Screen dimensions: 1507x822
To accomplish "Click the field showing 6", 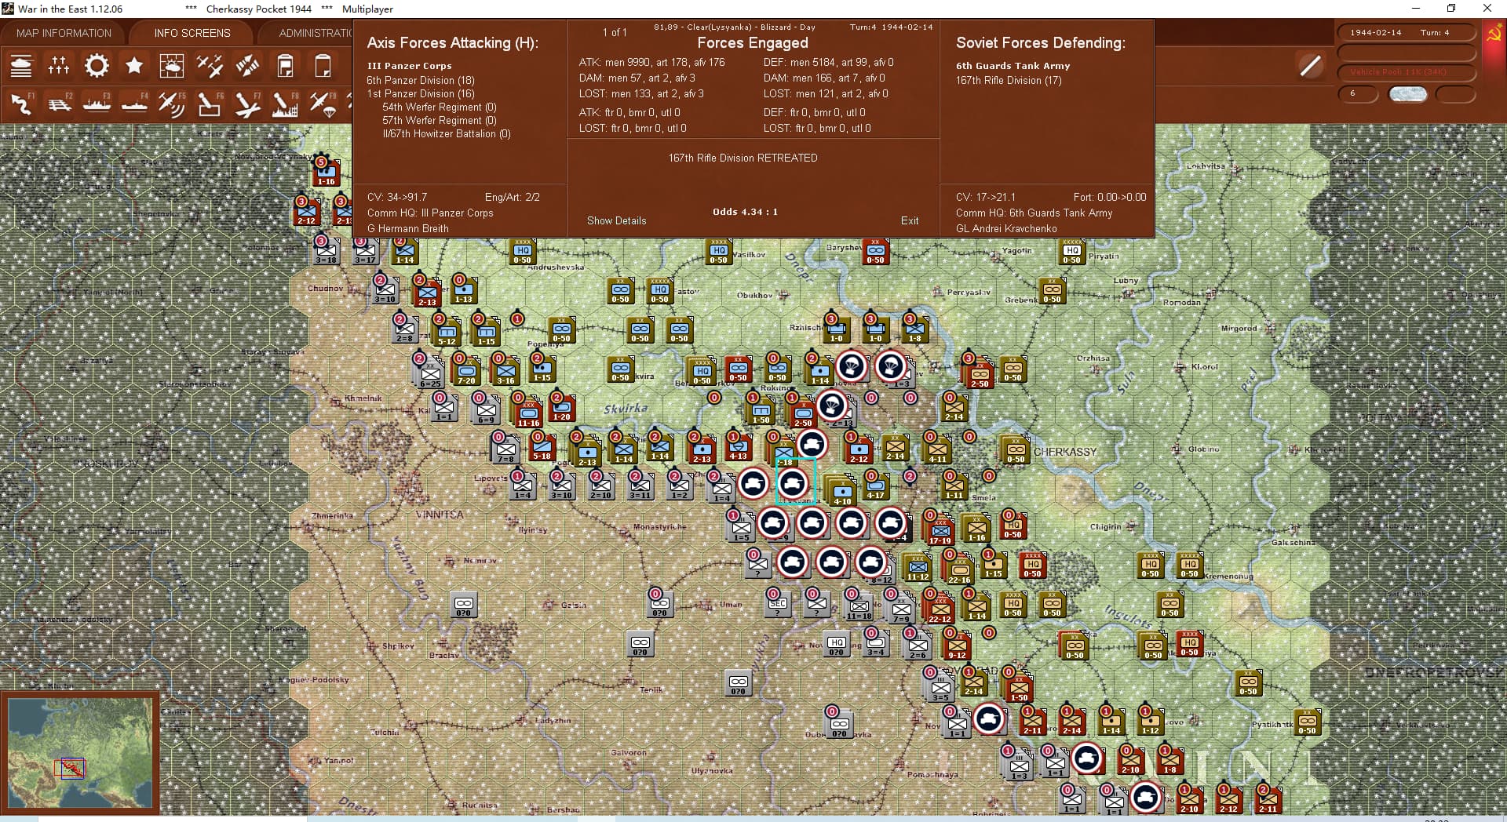I will pos(1358,93).
